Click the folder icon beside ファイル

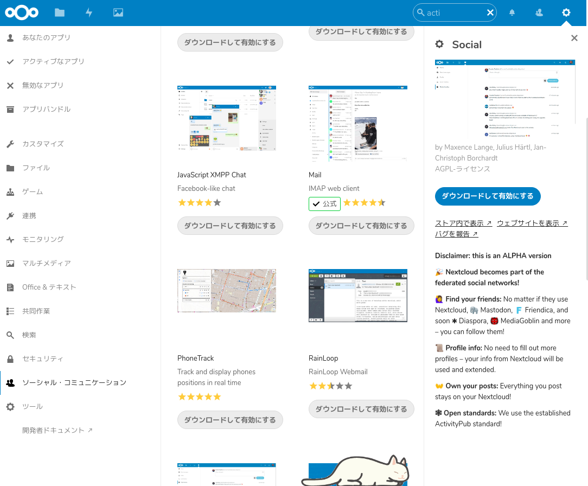(x=10, y=168)
